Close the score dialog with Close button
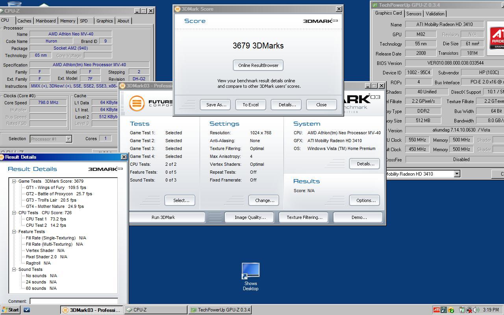The image size is (504, 315). click(321, 105)
